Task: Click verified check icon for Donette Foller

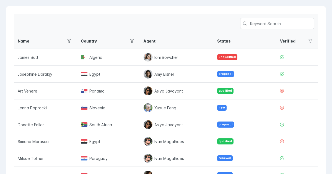Action: pyautogui.click(x=282, y=125)
